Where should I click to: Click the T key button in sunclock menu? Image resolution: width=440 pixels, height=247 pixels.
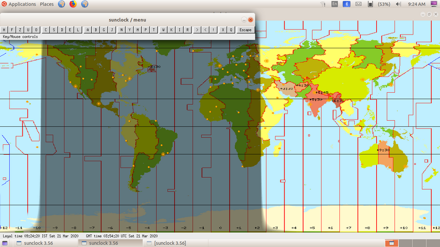tap(154, 30)
